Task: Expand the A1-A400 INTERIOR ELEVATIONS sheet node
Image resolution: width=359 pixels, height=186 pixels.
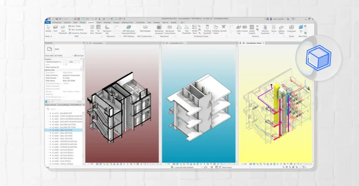Action: click(x=50, y=142)
